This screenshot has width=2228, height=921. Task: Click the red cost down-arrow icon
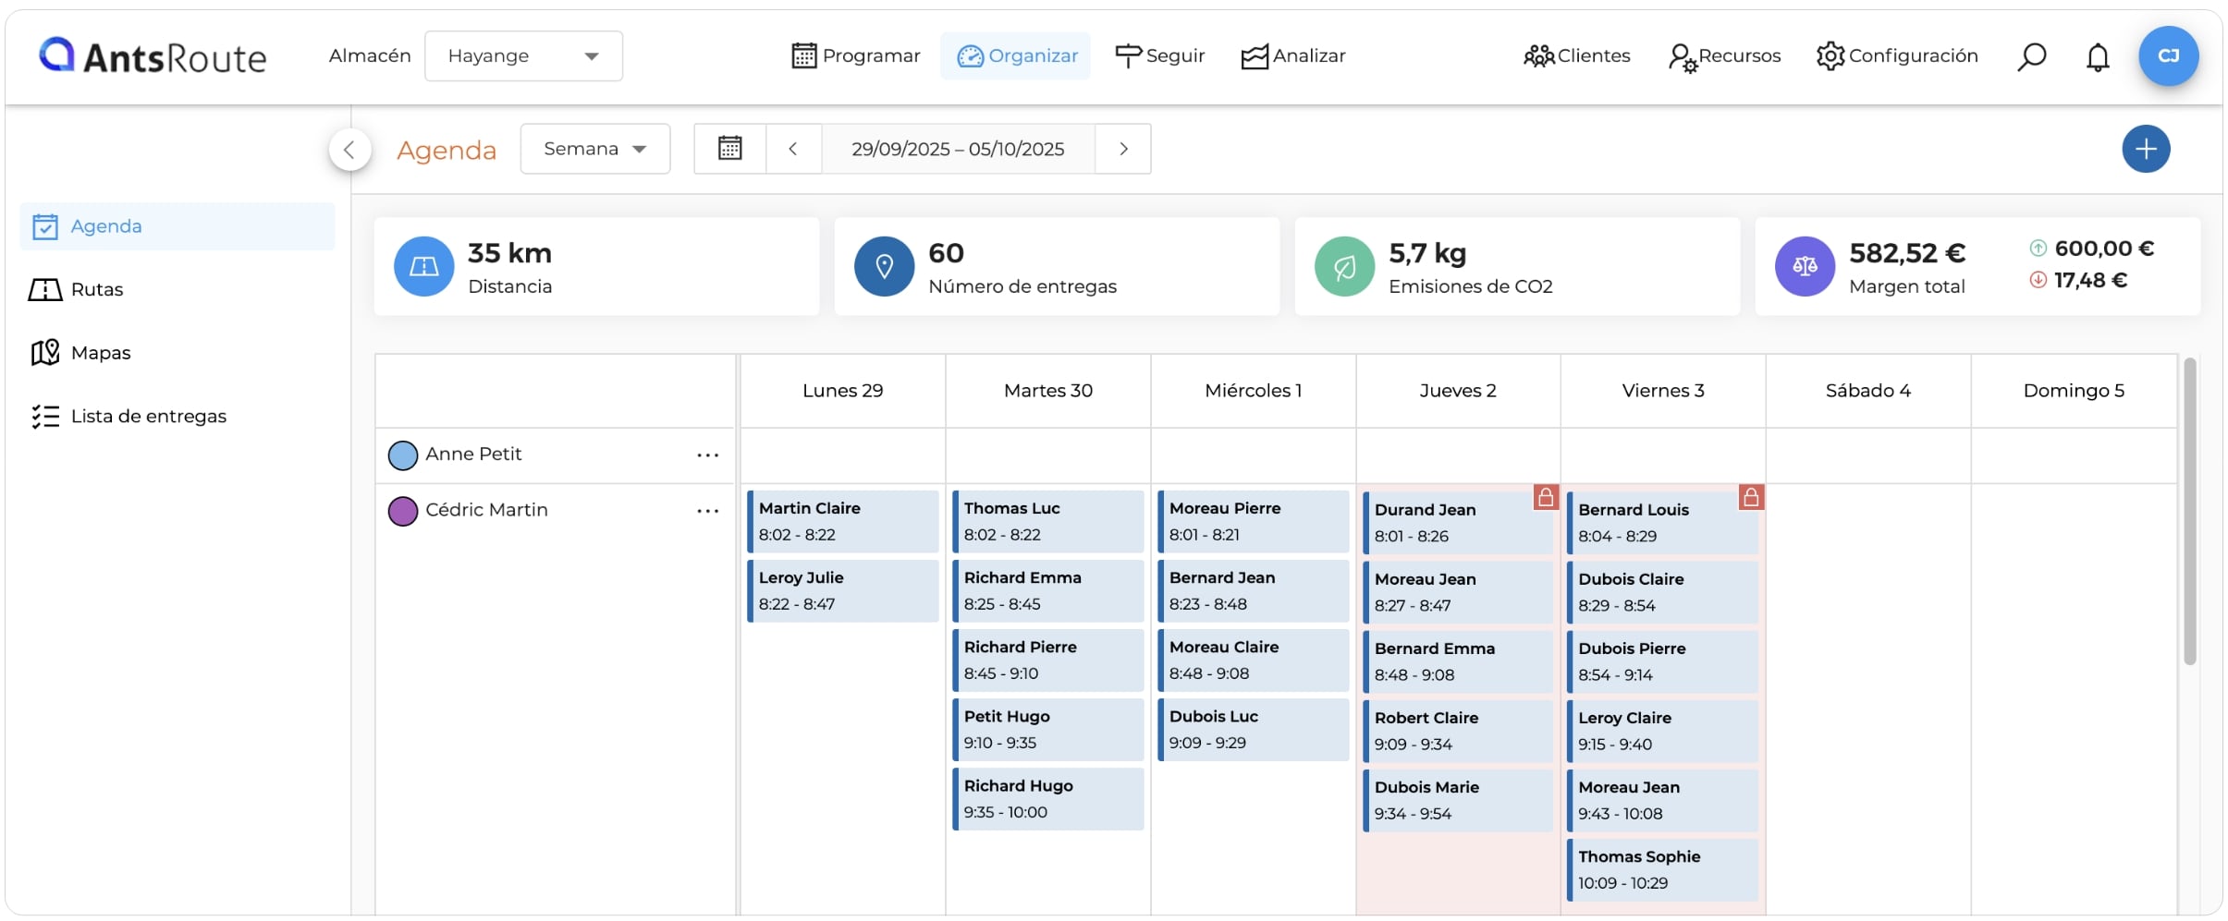pos(2038,279)
